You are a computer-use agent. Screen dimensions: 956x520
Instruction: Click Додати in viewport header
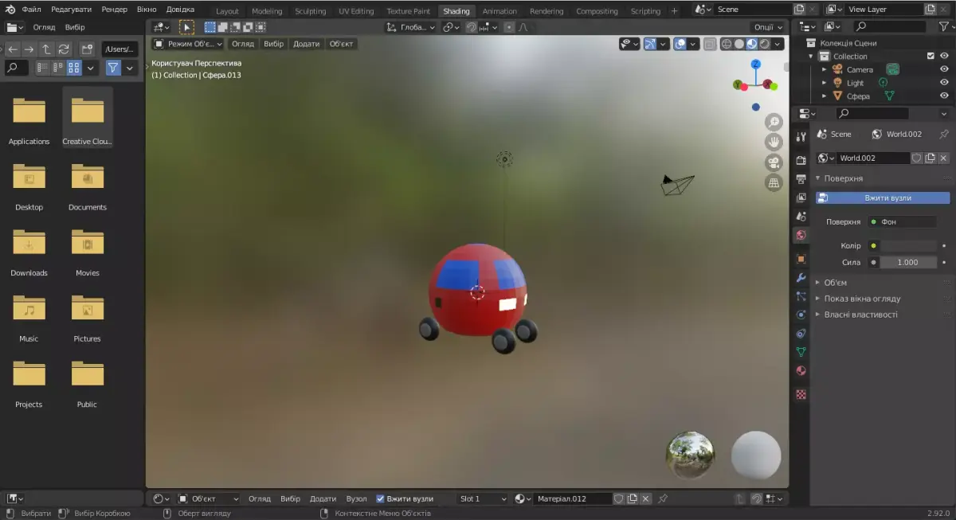306,44
